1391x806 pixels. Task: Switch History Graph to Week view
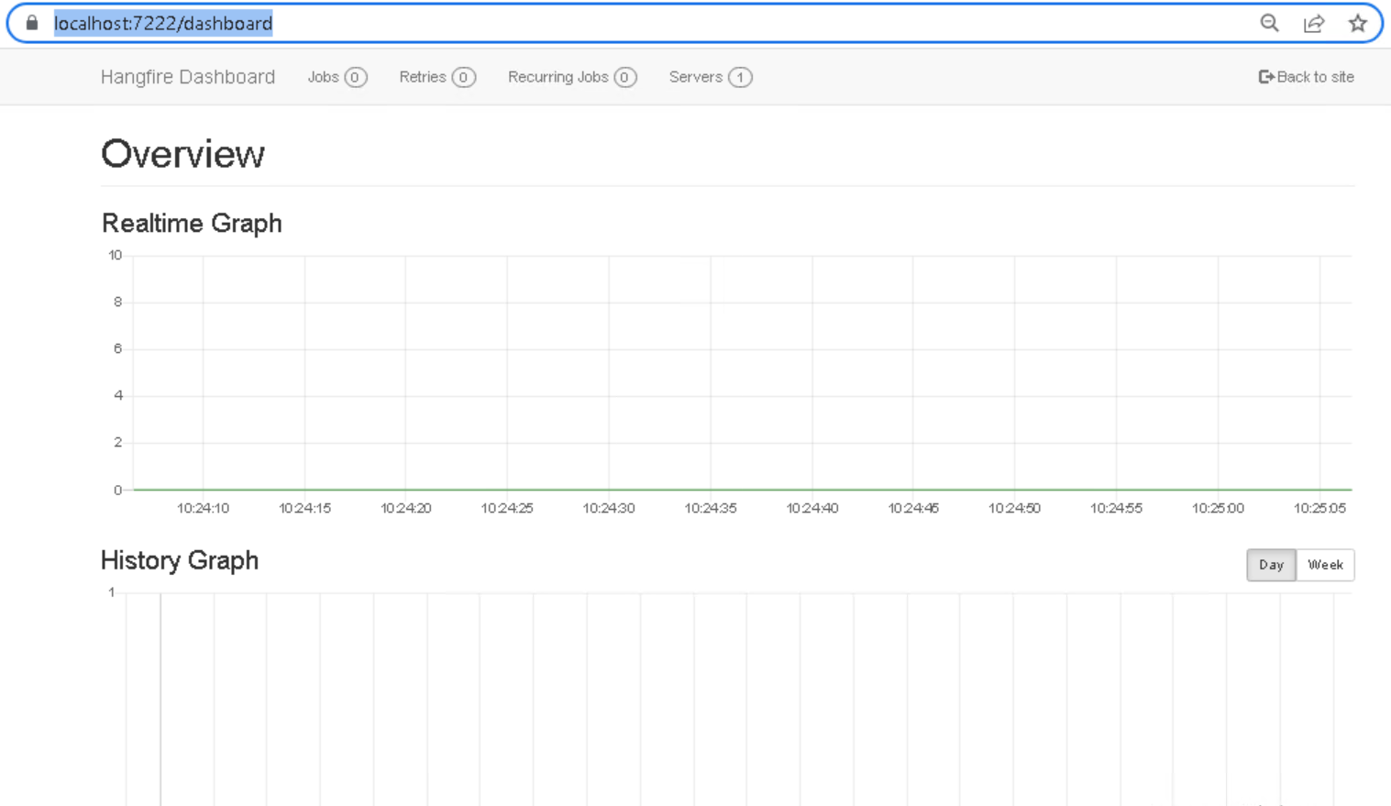pos(1325,565)
